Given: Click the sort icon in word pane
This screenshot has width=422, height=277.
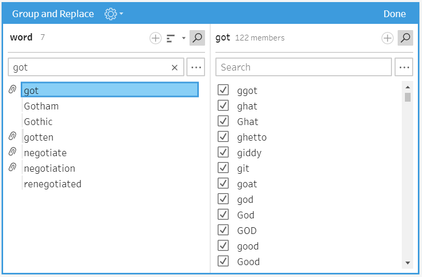Looking at the screenshot, I should pos(171,38).
